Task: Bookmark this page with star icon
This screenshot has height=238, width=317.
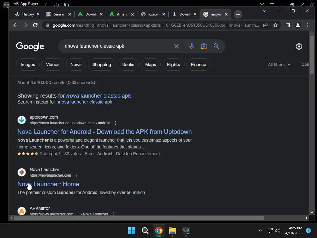Action: (275, 25)
